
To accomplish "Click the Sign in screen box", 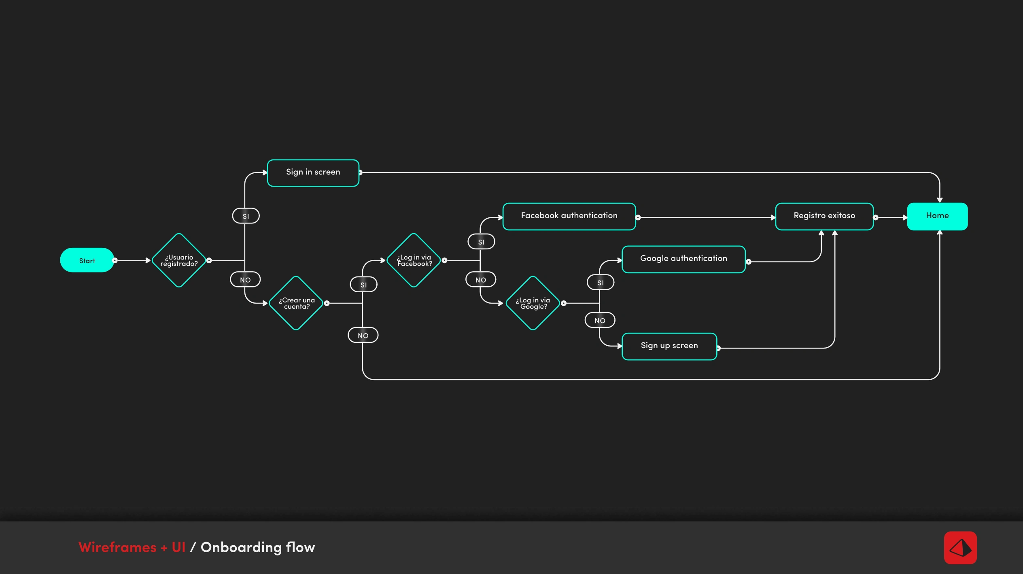I will [313, 173].
